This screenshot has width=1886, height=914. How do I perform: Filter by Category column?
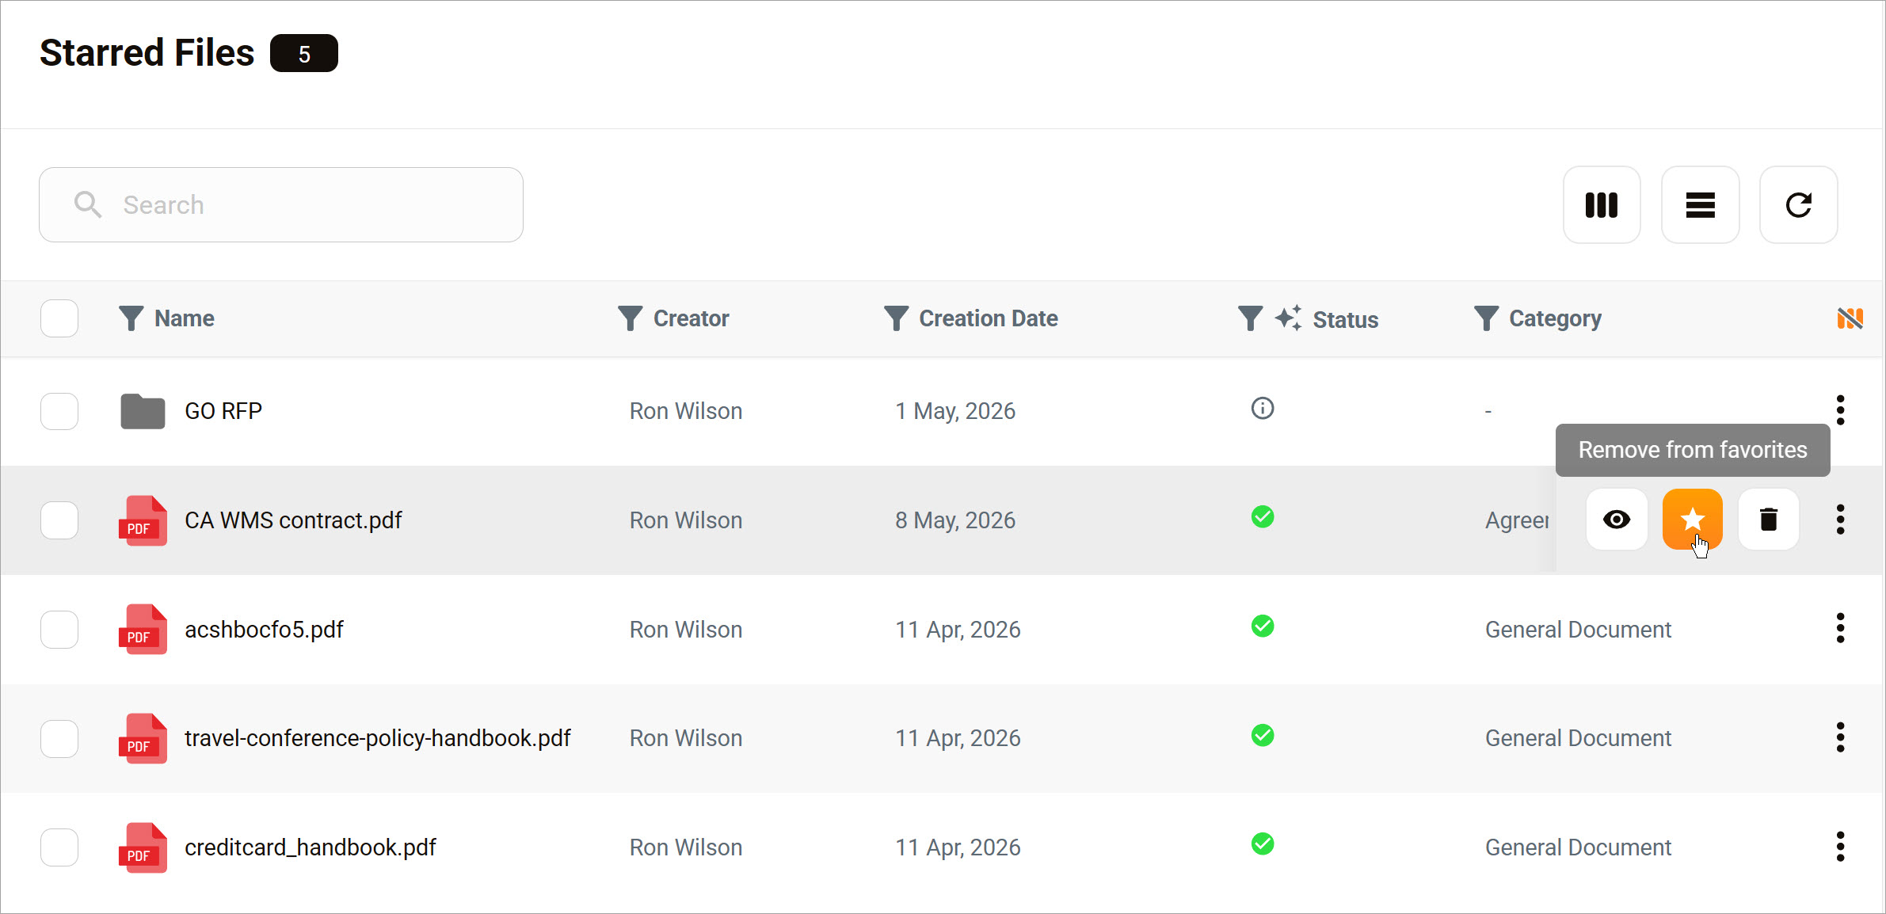pos(1486,318)
